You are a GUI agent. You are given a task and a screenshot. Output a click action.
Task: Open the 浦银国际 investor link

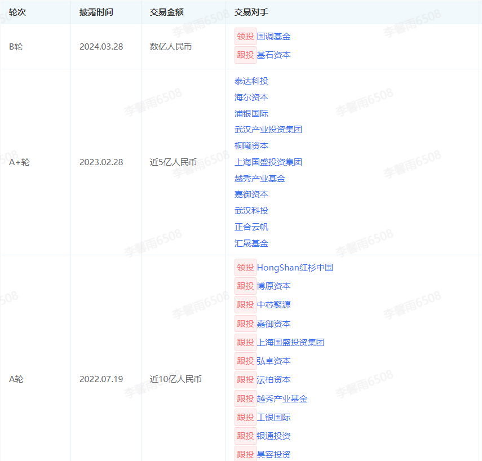(251, 114)
